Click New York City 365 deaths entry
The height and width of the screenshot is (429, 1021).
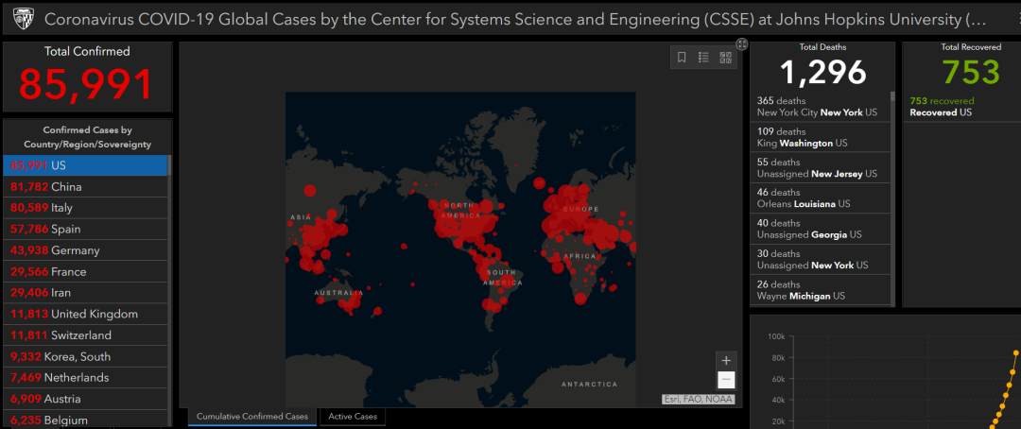tap(820, 107)
